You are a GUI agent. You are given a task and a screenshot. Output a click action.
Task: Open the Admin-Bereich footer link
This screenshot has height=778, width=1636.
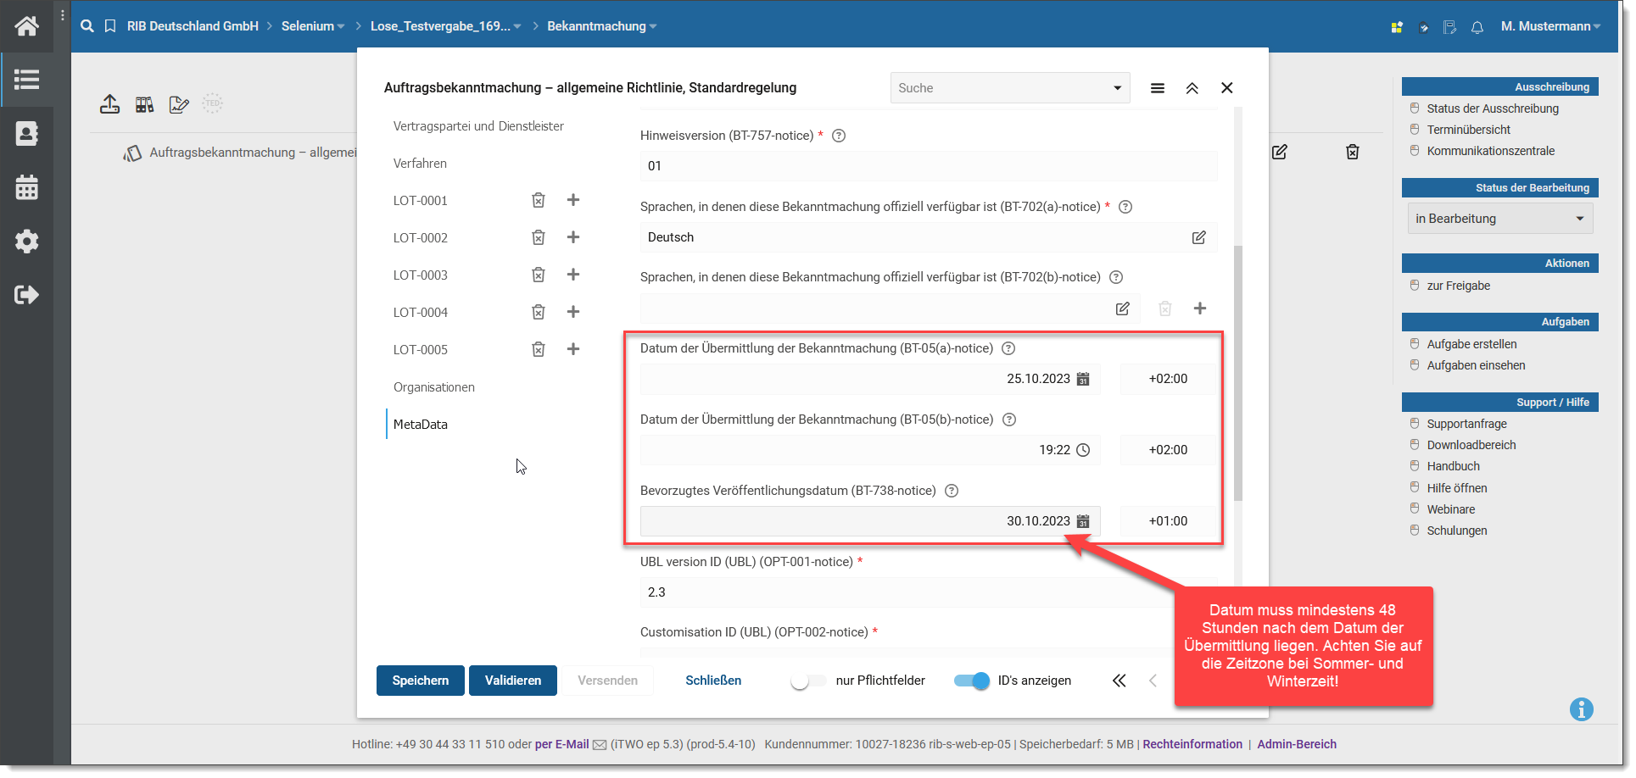[x=1297, y=744]
